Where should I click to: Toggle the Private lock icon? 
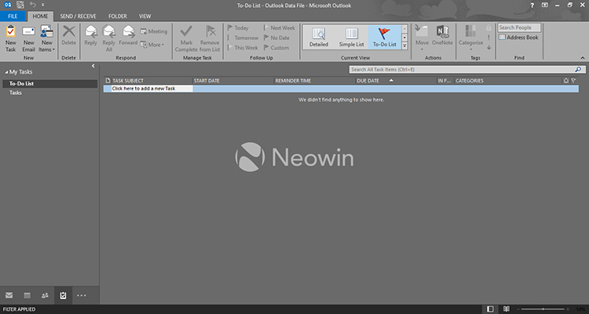tap(488, 27)
